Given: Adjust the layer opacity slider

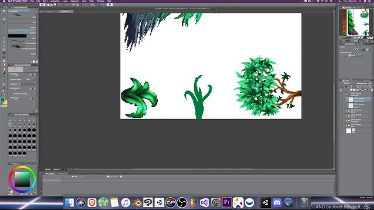Looking at the screenshot, I should click(362, 83).
